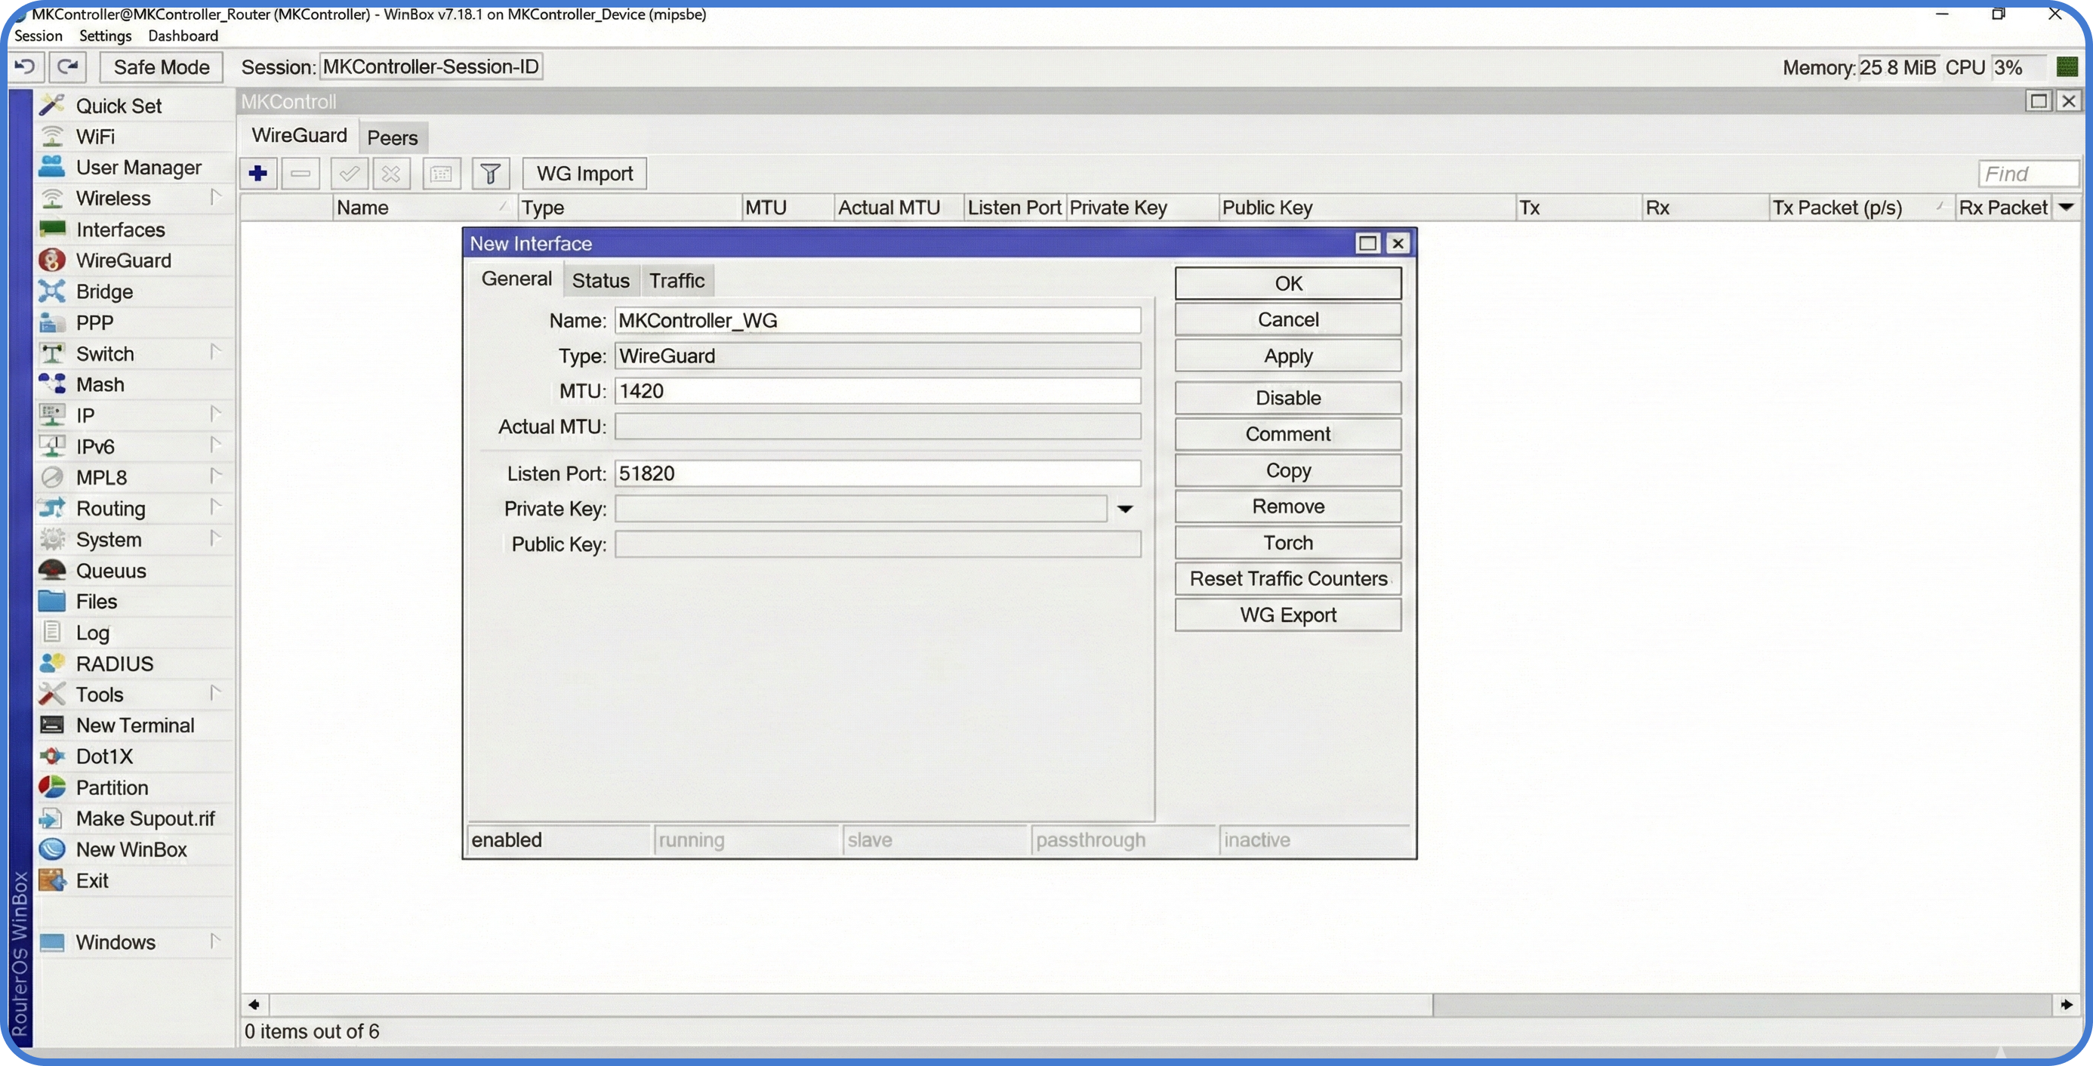This screenshot has width=2093, height=1066.
Task: Open the Files window
Action: coord(95,601)
